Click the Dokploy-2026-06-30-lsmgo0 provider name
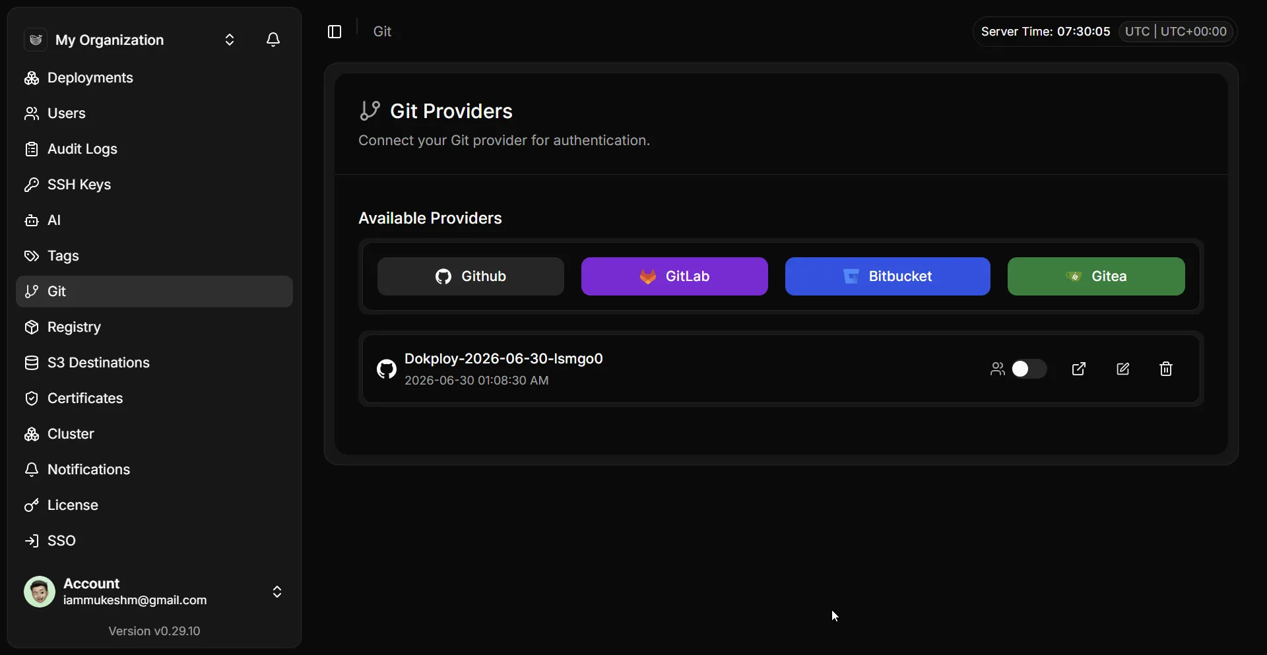 click(x=504, y=359)
